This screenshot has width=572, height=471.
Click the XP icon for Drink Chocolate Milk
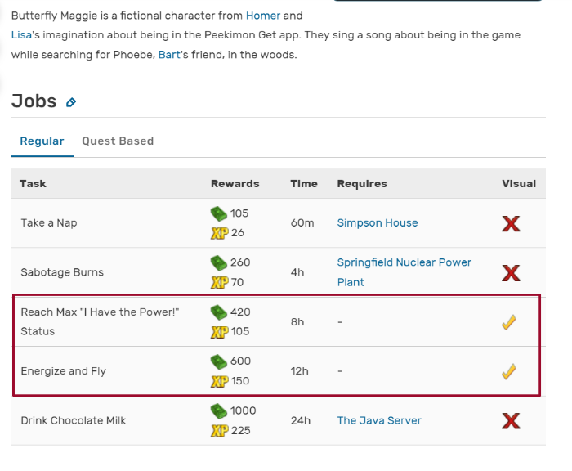tap(219, 431)
